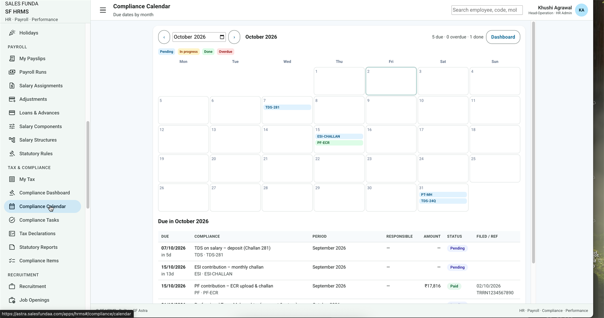Click the Statutory Reports icon
The height and width of the screenshot is (318, 604).
tap(12, 247)
